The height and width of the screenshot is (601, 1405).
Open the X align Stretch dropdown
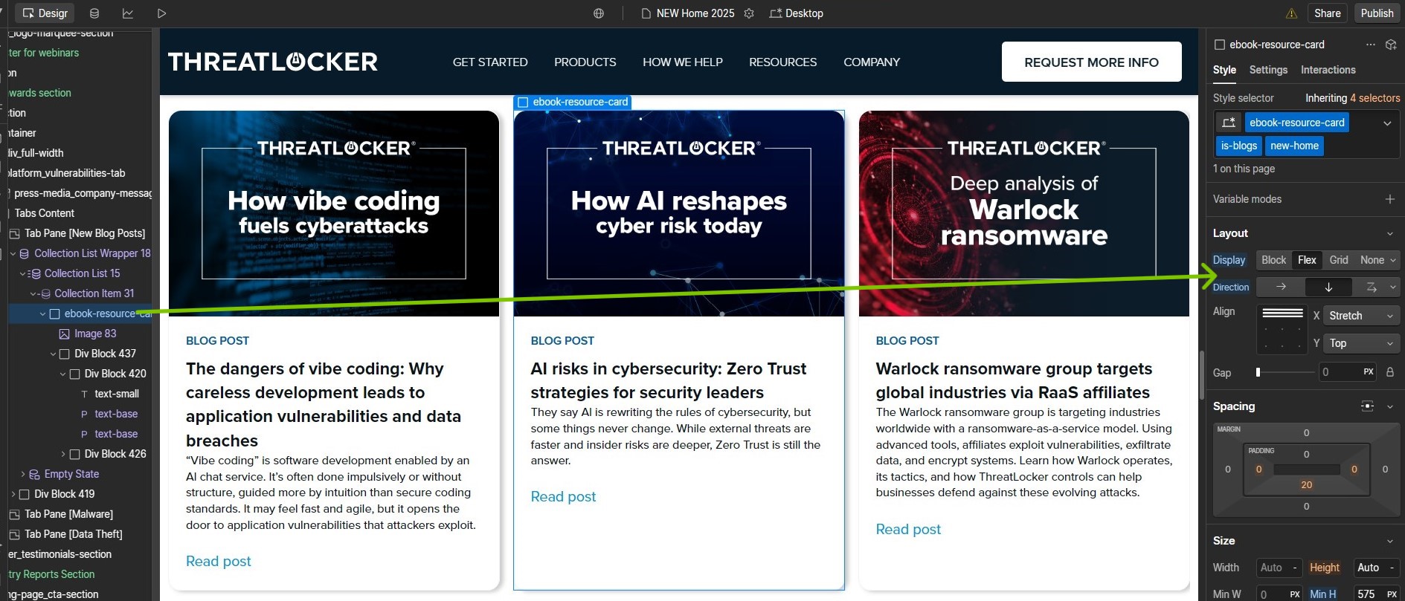[1362, 316]
